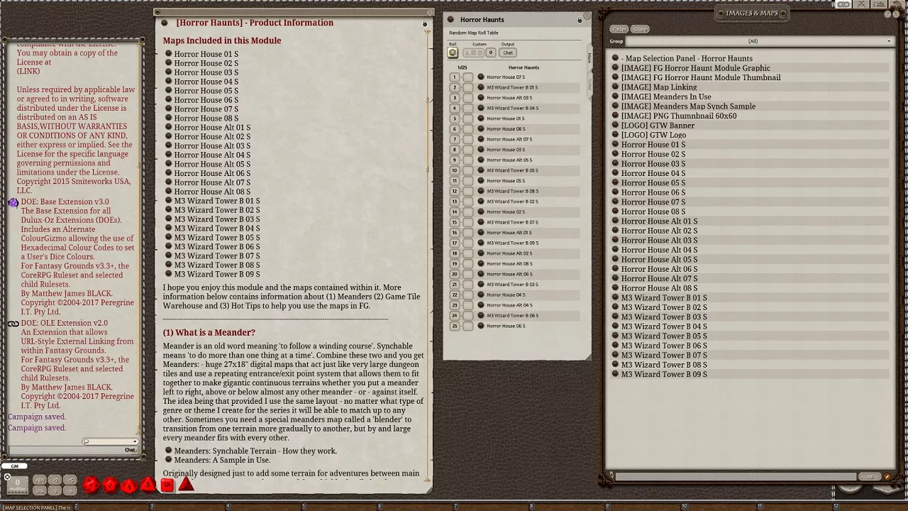Choose the red d8 die
908x511 pixels.
tap(148, 484)
